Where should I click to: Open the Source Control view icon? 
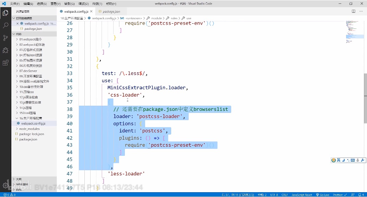5,38
